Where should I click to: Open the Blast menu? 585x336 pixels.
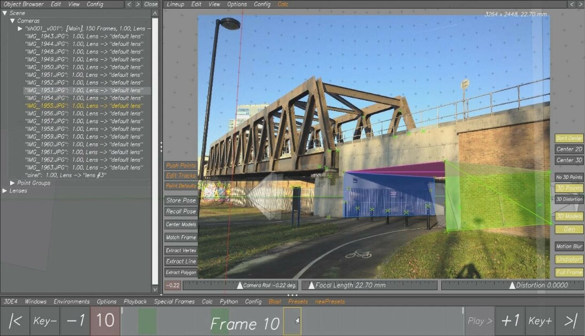pyautogui.click(x=275, y=301)
